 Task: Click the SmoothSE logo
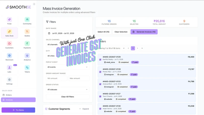18,7
